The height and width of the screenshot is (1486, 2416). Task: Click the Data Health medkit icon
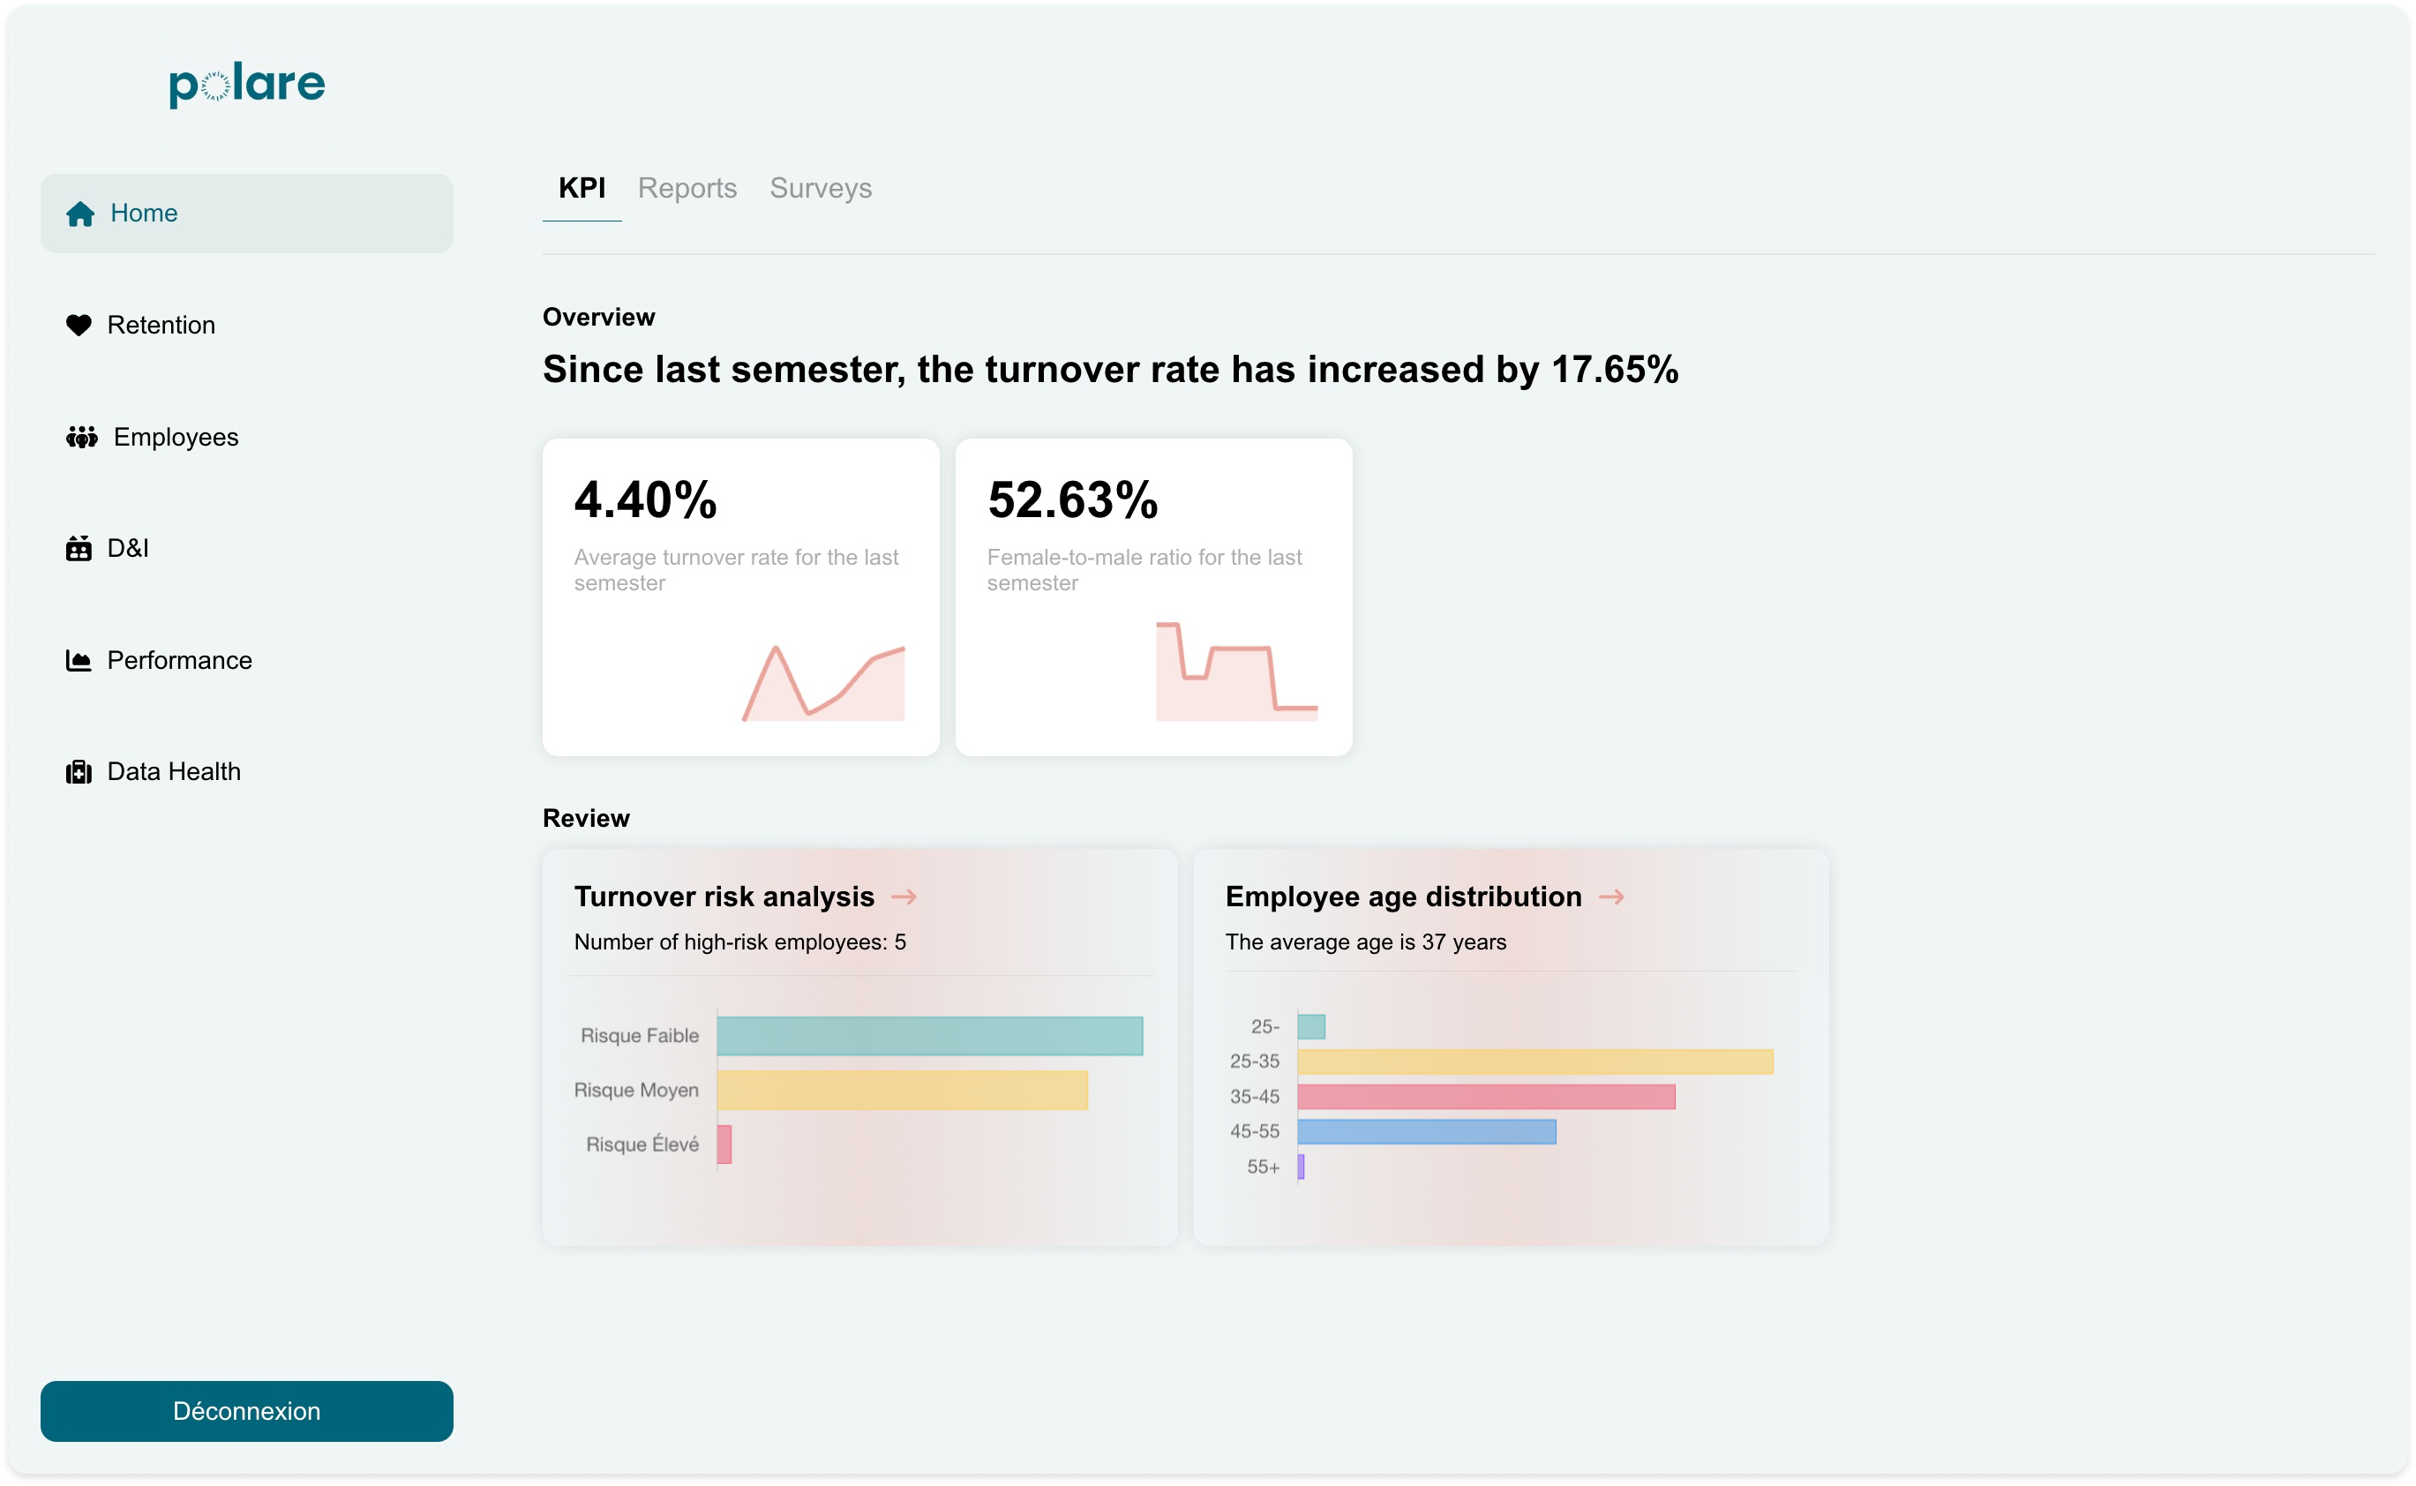pyautogui.click(x=79, y=772)
